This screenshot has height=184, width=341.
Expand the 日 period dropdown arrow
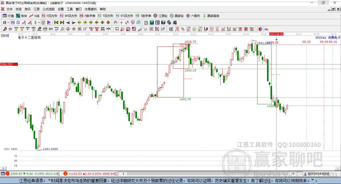tap(8, 23)
